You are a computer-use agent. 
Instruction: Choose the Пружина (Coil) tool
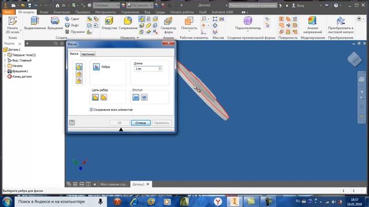pyautogui.click(x=74, y=32)
